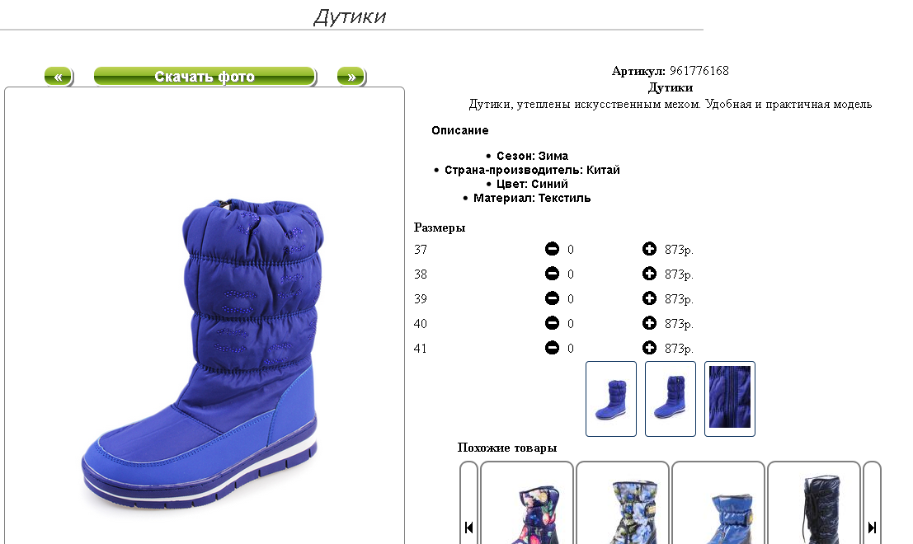Decrease quantity for size 38
The width and height of the screenshot is (913, 544).
552,274
